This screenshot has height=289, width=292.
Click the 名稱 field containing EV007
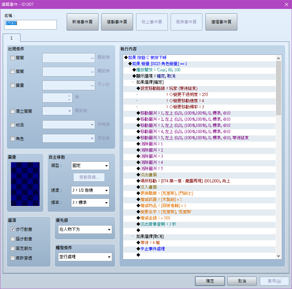point(30,25)
